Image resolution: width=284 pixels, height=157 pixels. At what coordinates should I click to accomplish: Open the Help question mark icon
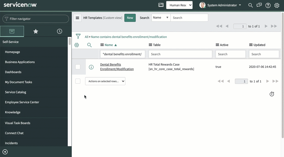point(268,5)
